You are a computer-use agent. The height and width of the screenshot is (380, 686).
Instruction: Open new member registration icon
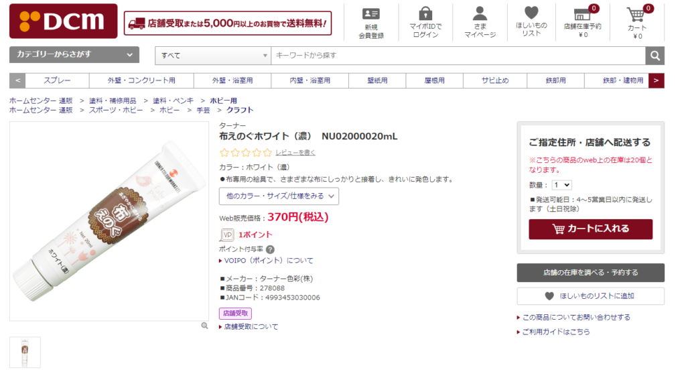click(370, 14)
